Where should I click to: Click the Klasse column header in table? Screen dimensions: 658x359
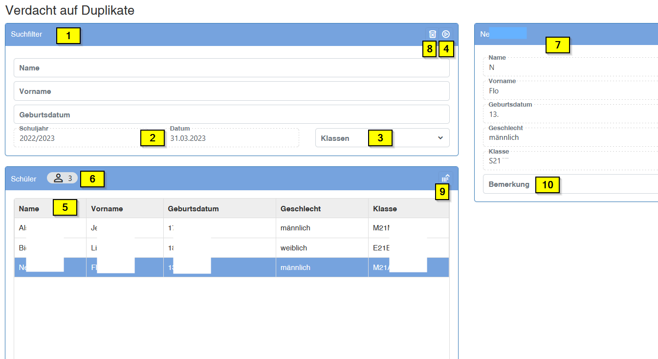tap(385, 209)
